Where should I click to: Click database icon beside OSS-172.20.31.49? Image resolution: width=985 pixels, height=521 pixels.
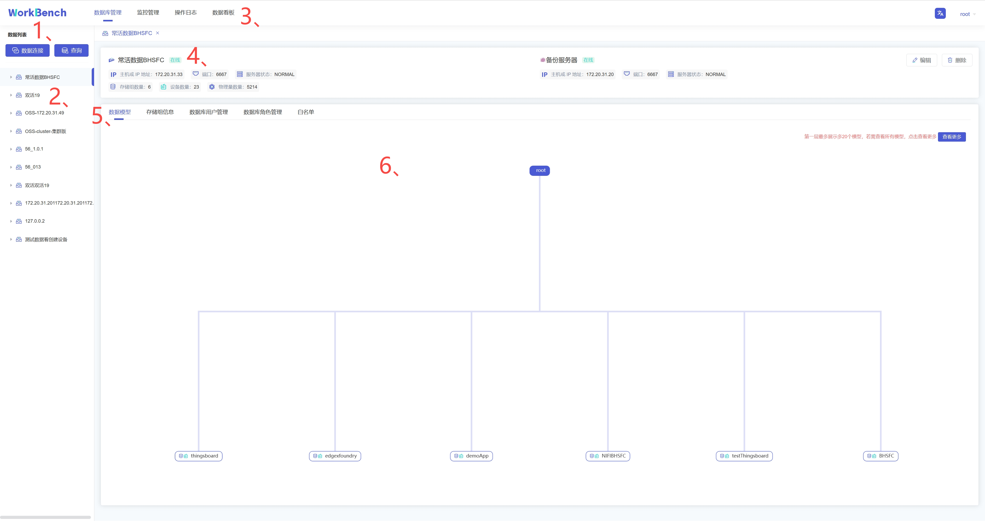click(19, 113)
